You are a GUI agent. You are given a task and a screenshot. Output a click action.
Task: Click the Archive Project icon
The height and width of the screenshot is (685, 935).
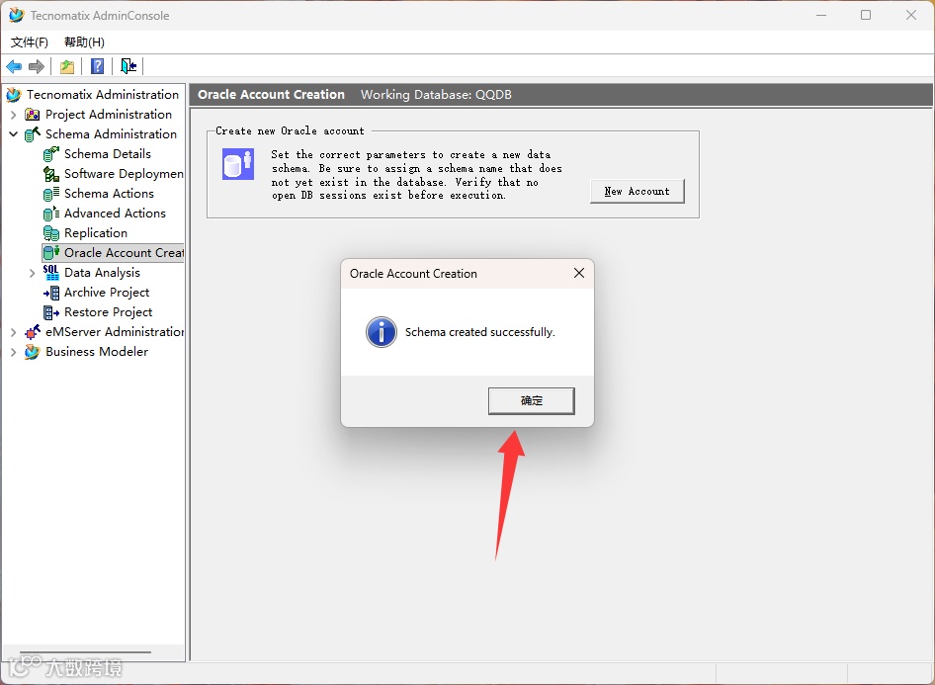[51, 293]
